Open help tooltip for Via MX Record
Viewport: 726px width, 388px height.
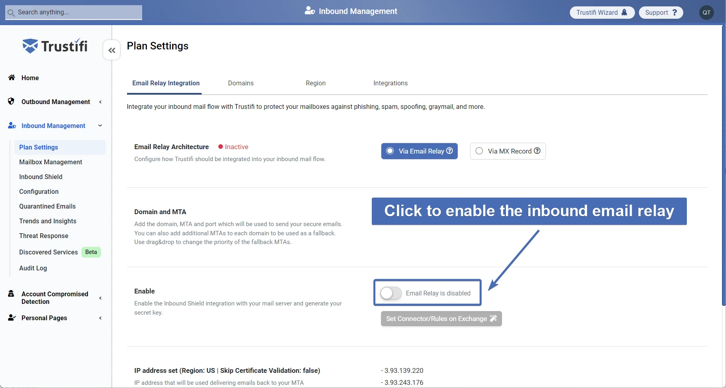(x=537, y=151)
